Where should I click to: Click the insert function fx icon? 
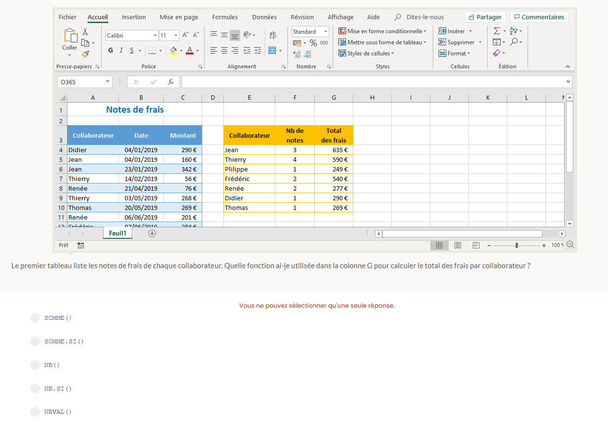point(171,82)
